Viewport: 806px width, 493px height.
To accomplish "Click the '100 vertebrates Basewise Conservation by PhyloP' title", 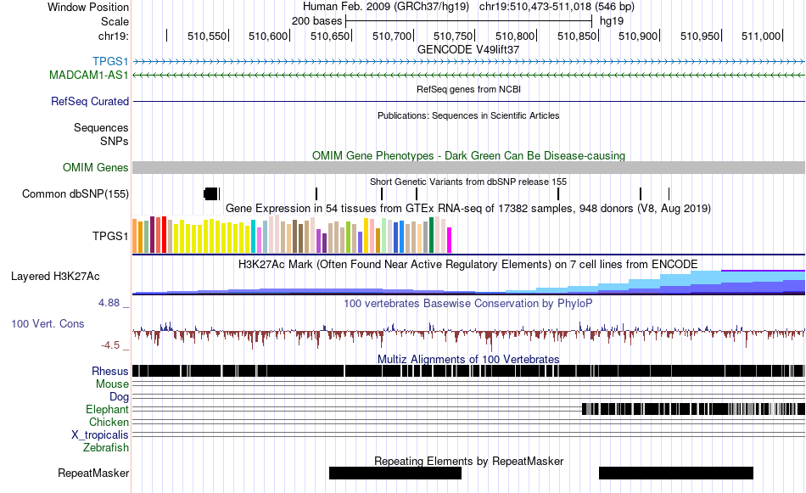I will click(x=468, y=303).
